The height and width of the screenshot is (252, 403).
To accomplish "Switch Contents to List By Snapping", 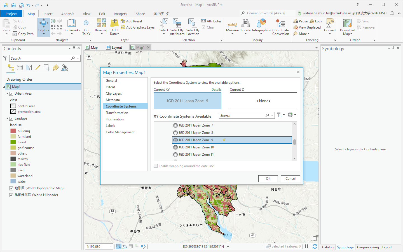I will (47, 67).
